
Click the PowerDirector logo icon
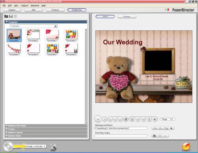[168, 10]
